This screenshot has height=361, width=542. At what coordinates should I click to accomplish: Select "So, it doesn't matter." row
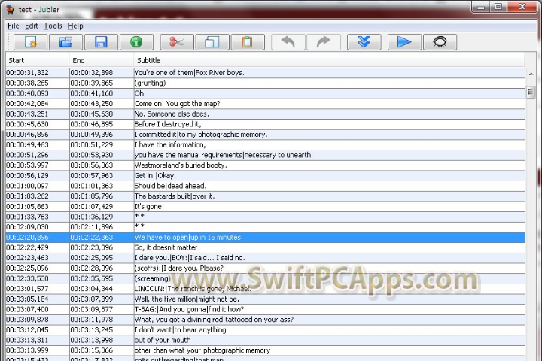click(265, 247)
